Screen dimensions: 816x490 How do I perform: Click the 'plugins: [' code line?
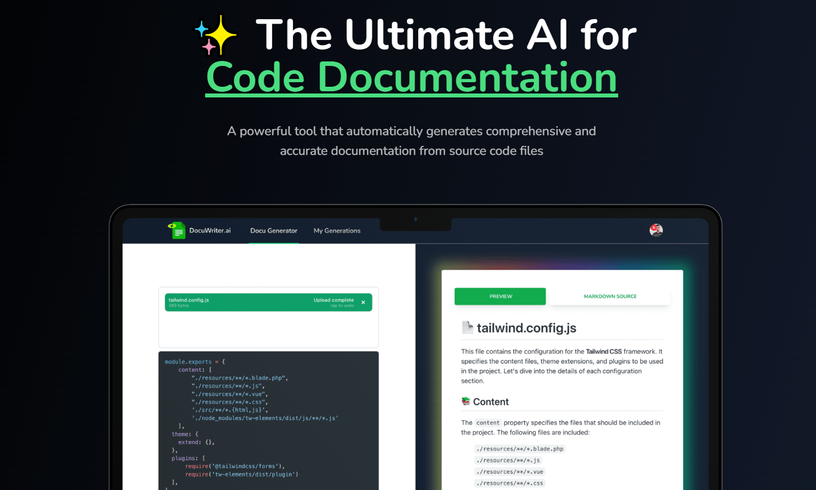click(188, 458)
